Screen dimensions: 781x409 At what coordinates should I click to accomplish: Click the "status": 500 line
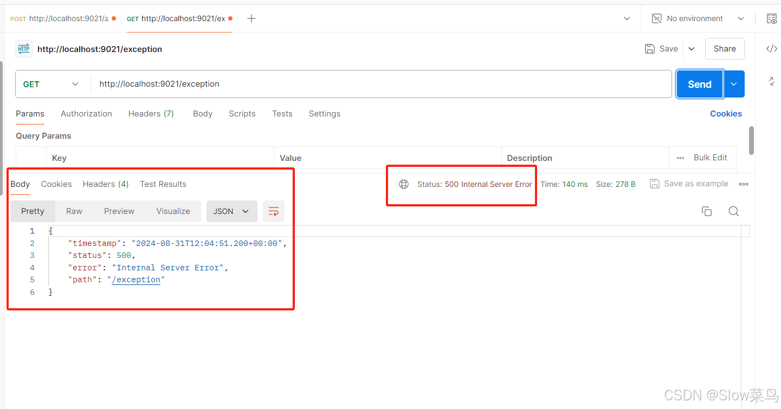click(x=101, y=255)
